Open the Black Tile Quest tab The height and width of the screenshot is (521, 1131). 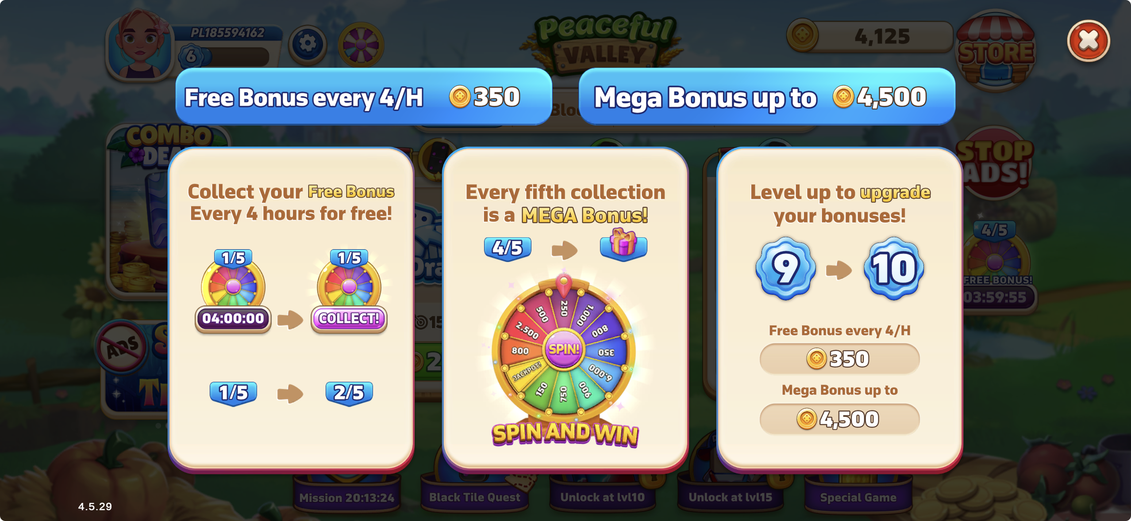[475, 497]
